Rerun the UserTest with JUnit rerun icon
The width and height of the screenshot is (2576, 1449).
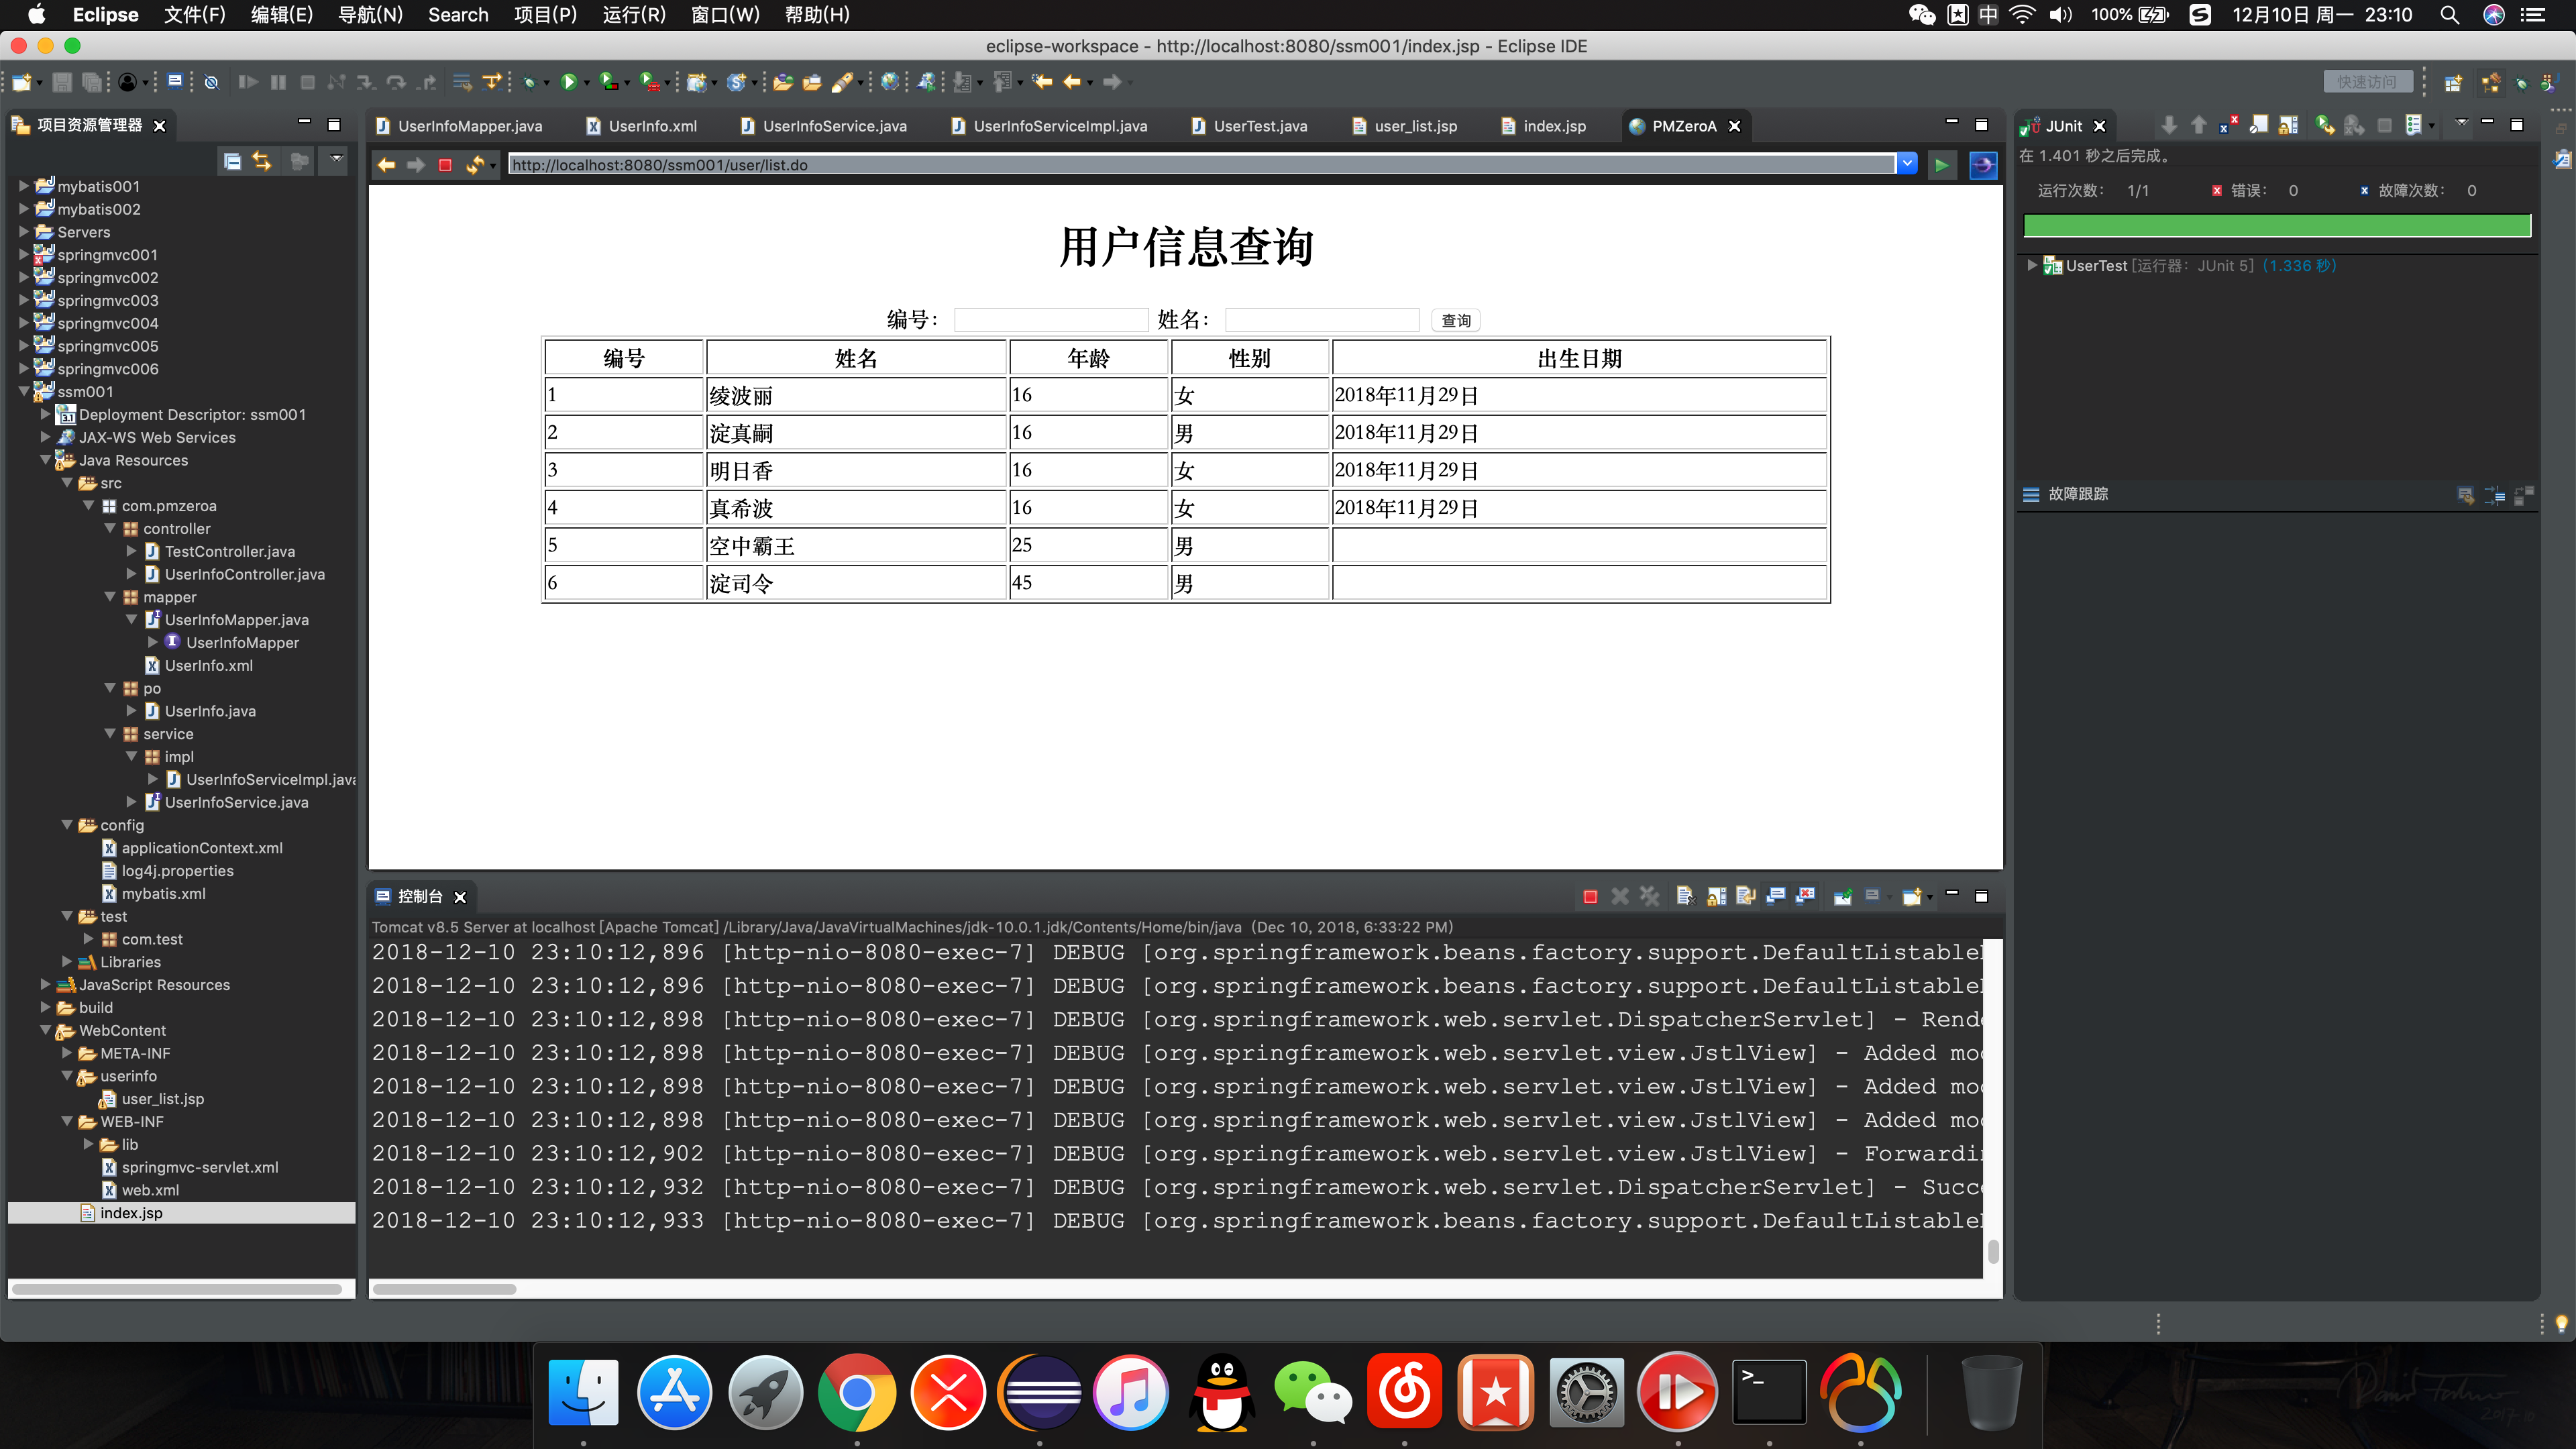pos(2324,125)
